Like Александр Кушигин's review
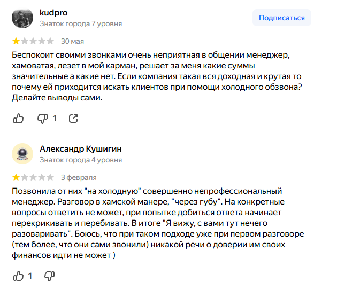 (x=19, y=276)
